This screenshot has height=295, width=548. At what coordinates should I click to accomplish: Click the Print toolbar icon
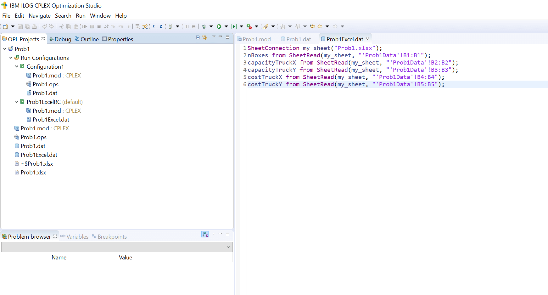35,26
